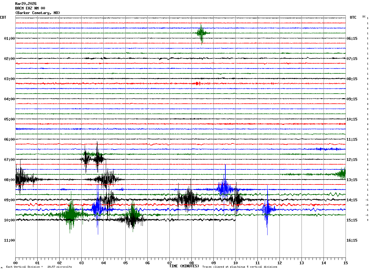
Task: Click the CDT timezone header
Action: [3, 17]
